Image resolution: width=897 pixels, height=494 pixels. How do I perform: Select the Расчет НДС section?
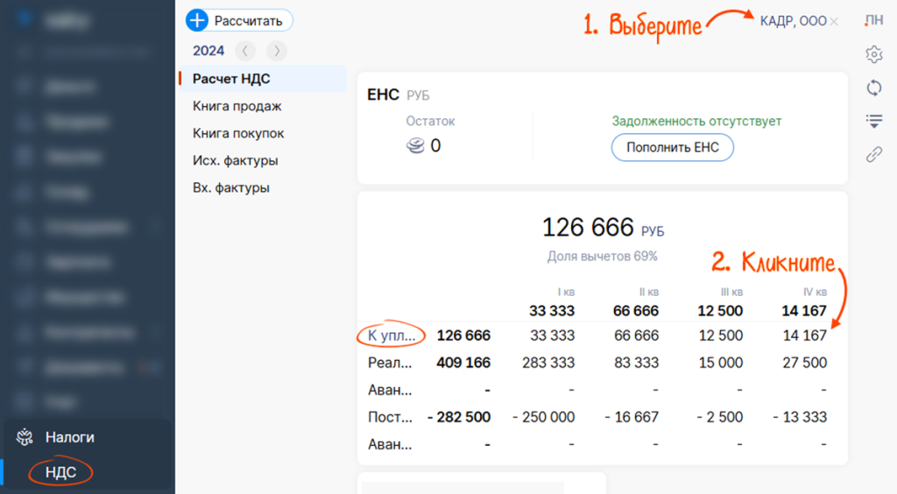(231, 79)
